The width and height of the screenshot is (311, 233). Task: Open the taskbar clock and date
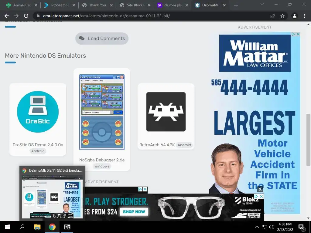point(285,227)
